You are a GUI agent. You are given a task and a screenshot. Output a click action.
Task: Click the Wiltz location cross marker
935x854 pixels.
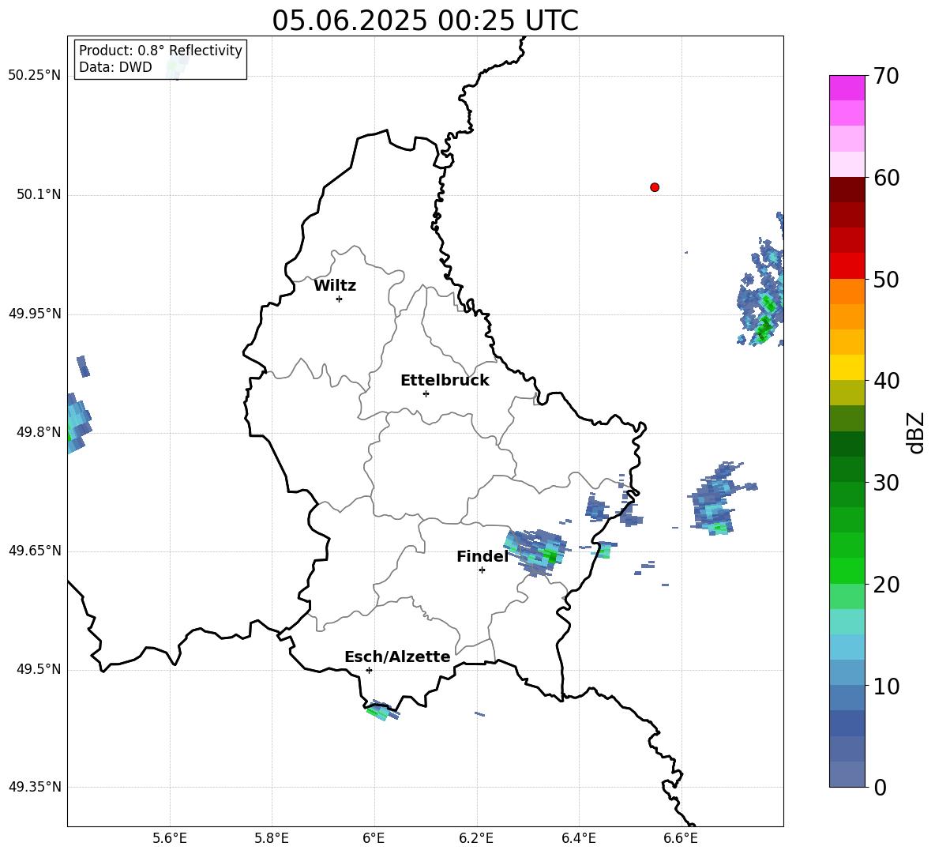(x=340, y=299)
